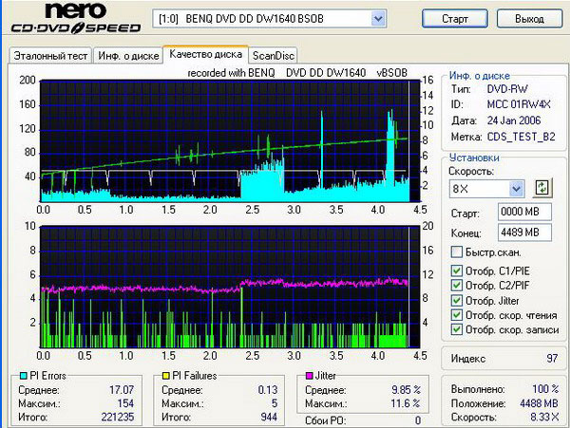Click the cyan PI Errors legend swatch
This screenshot has width=570, height=428.
click(x=24, y=376)
